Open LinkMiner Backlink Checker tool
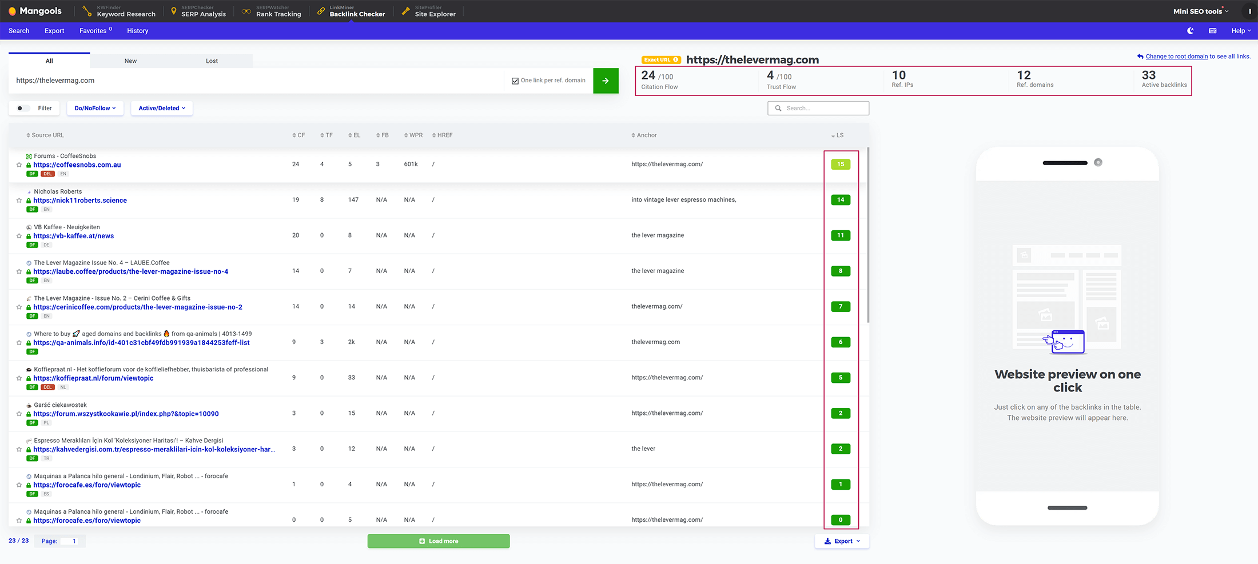Viewport: 1258px width, 564px height. coord(351,11)
